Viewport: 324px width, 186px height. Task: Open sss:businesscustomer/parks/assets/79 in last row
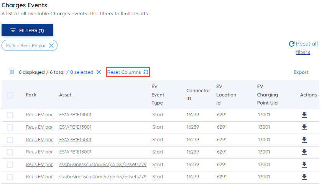pyautogui.click(x=103, y=177)
